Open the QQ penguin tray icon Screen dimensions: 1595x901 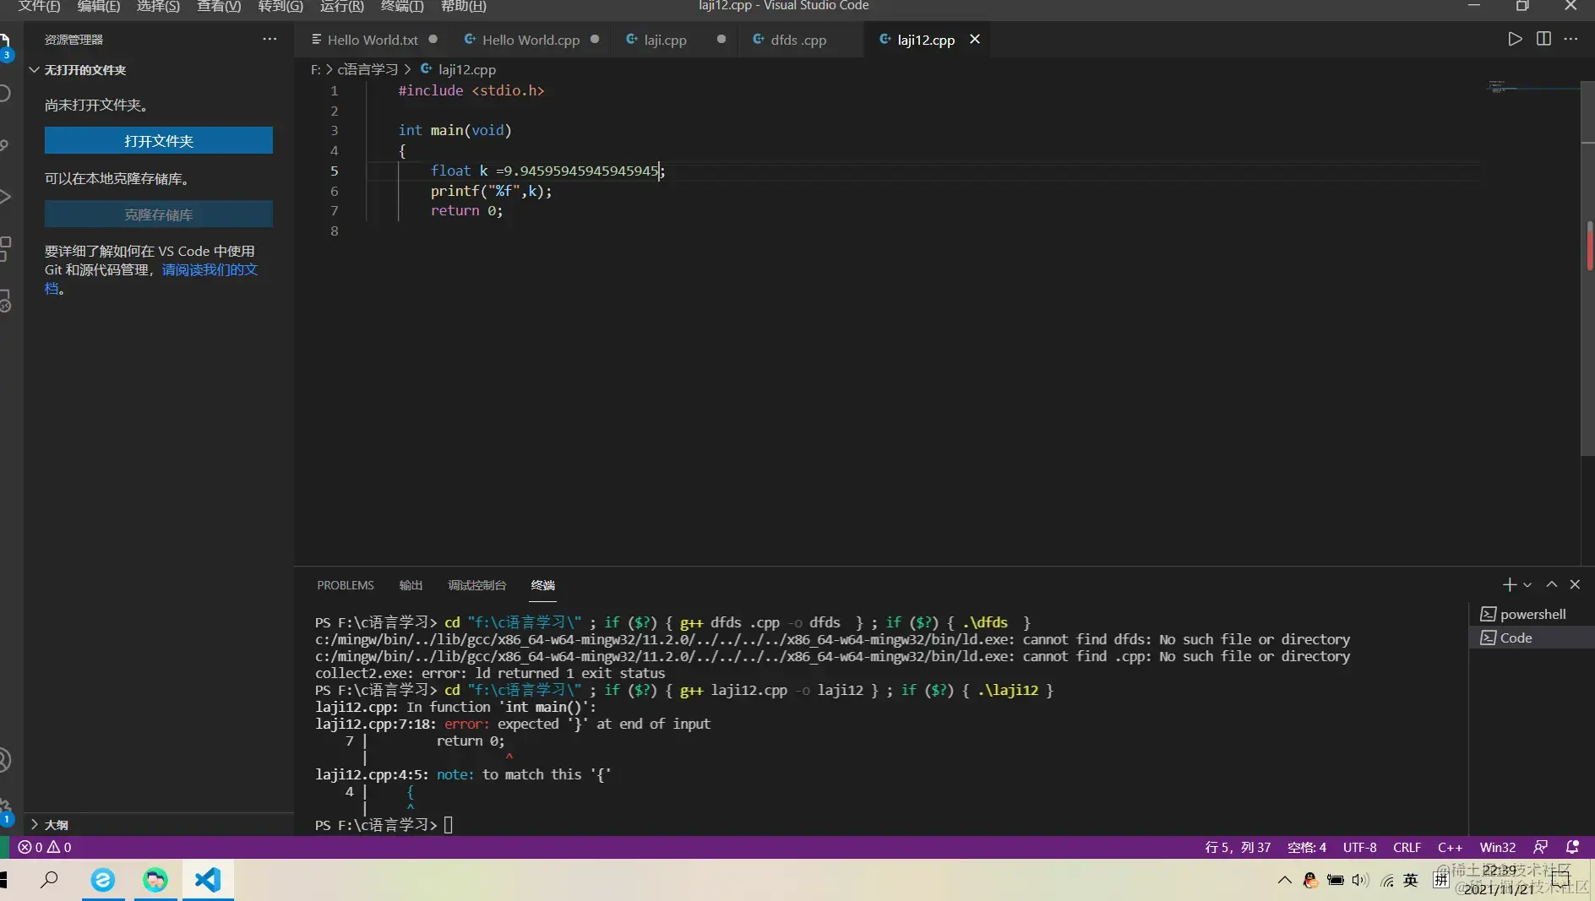1310,880
